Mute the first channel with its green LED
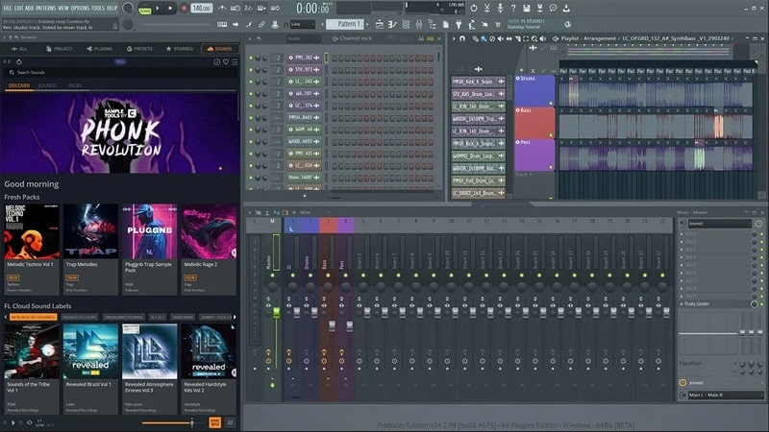Image resolution: width=769 pixels, height=432 pixels. point(252,58)
